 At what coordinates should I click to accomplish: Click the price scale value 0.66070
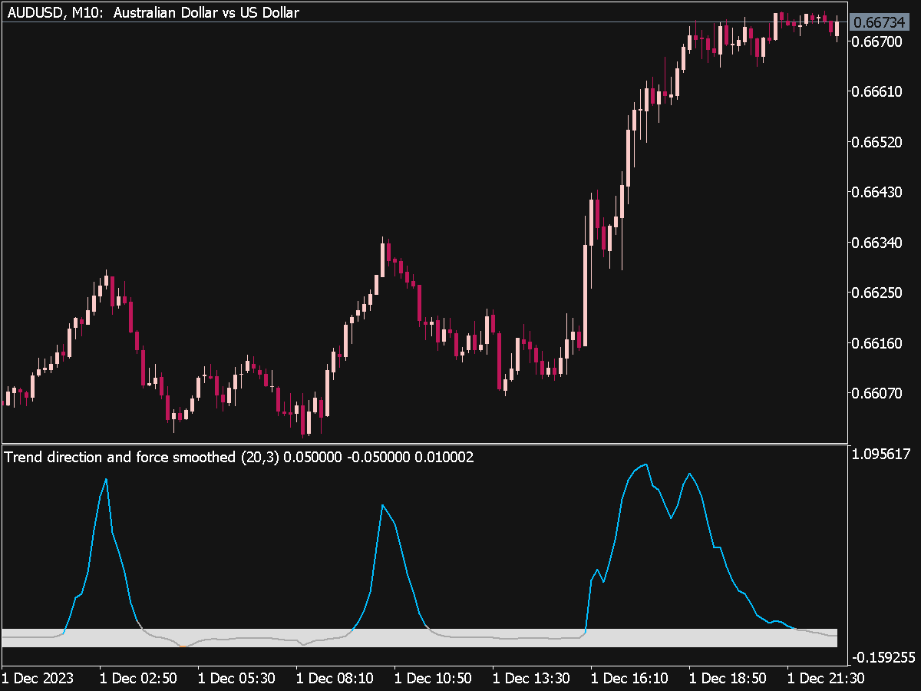point(878,392)
